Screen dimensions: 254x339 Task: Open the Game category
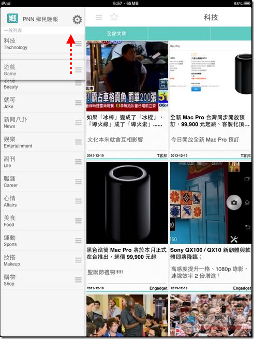(43, 70)
